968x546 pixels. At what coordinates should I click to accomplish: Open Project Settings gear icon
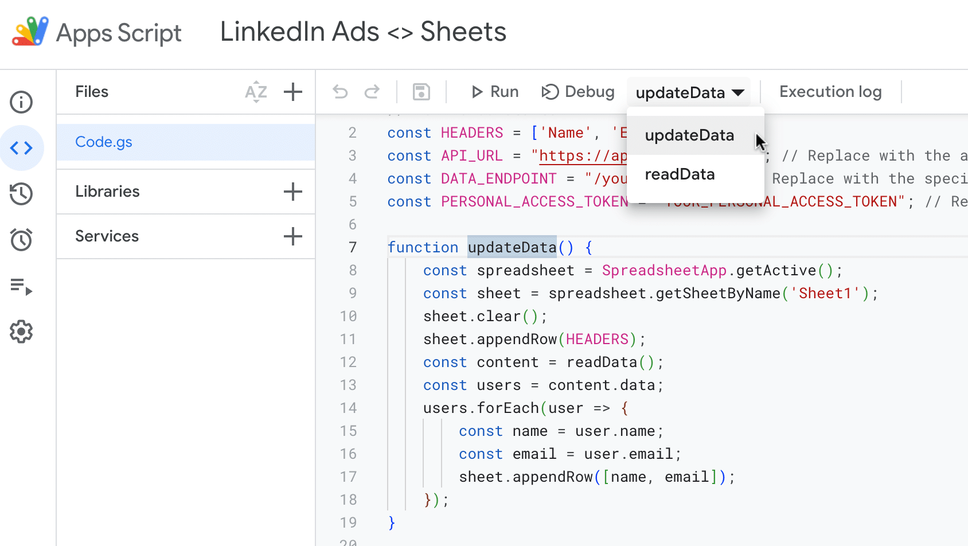coord(21,331)
